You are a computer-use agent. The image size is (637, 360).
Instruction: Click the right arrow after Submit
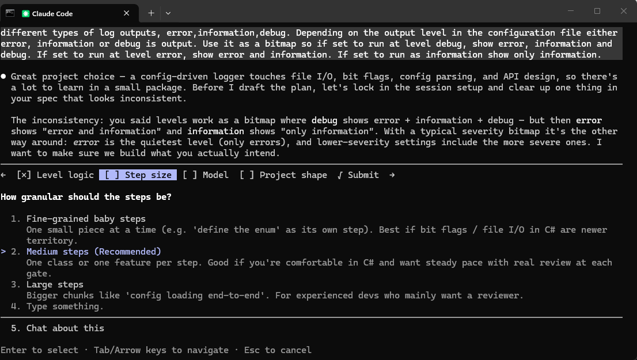392,175
